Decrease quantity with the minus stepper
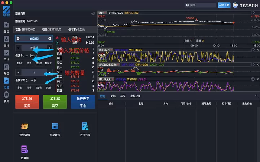This screenshot has height=162, width=260. [18, 72]
